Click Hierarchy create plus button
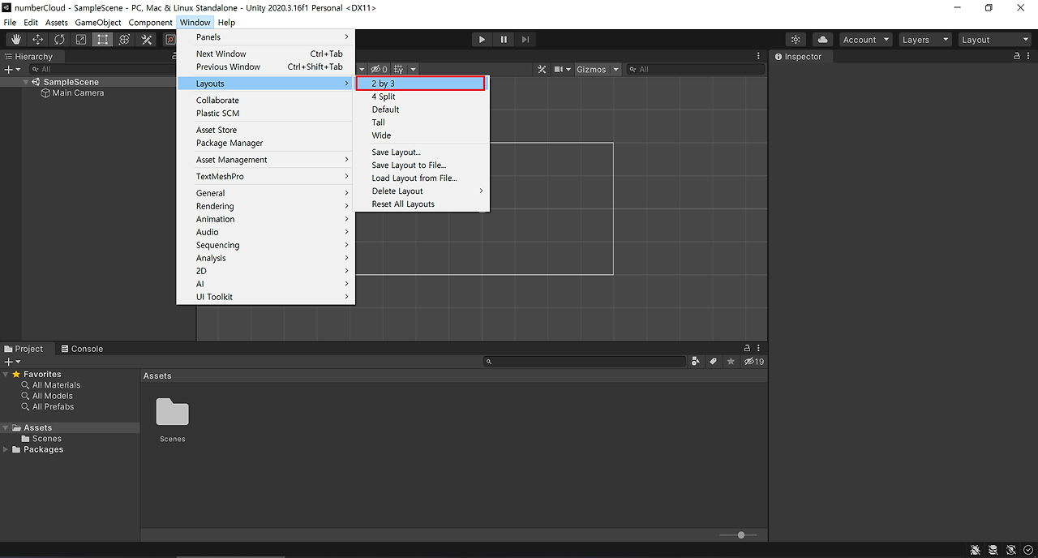The image size is (1038, 558). click(11, 70)
